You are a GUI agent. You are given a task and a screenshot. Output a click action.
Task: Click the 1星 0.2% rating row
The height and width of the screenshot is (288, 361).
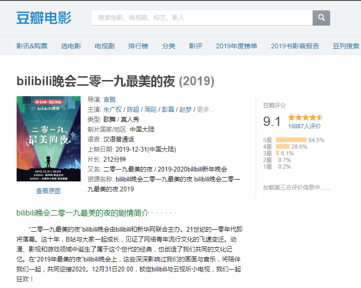coord(277,167)
